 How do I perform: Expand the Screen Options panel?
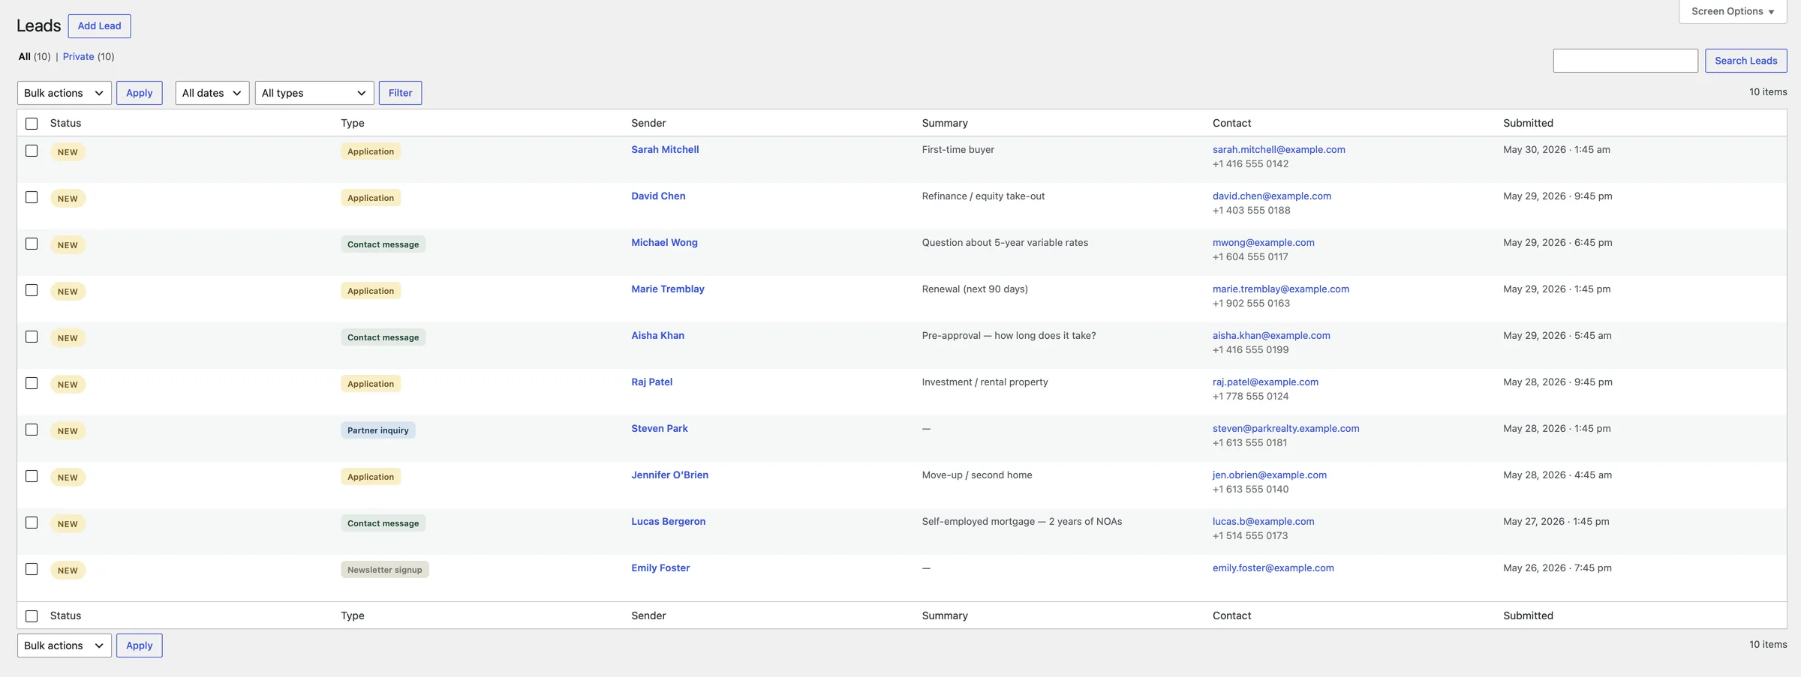click(x=1733, y=11)
